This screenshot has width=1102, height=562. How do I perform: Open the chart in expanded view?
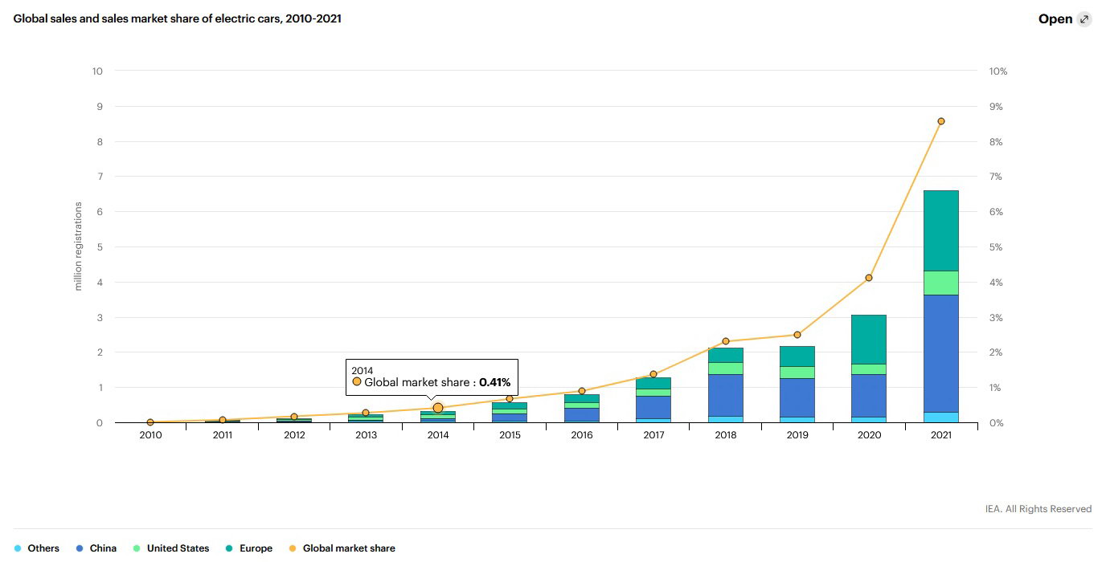pyautogui.click(x=1055, y=19)
